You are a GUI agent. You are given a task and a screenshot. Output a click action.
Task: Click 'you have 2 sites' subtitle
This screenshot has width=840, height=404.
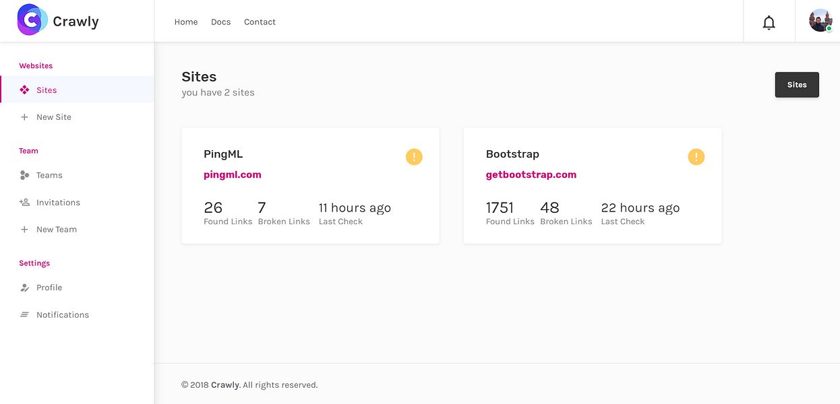pos(218,92)
